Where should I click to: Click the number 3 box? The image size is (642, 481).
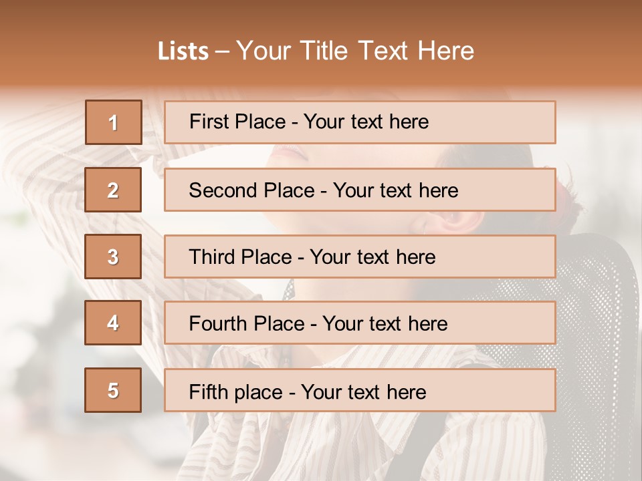click(113, 257)
